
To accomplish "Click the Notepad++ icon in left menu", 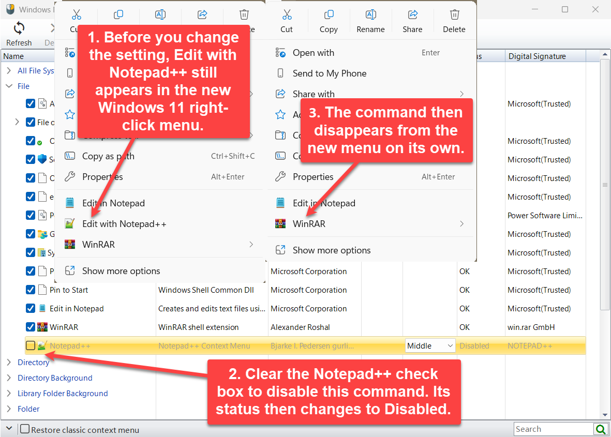I will click(x=70, y=223).
